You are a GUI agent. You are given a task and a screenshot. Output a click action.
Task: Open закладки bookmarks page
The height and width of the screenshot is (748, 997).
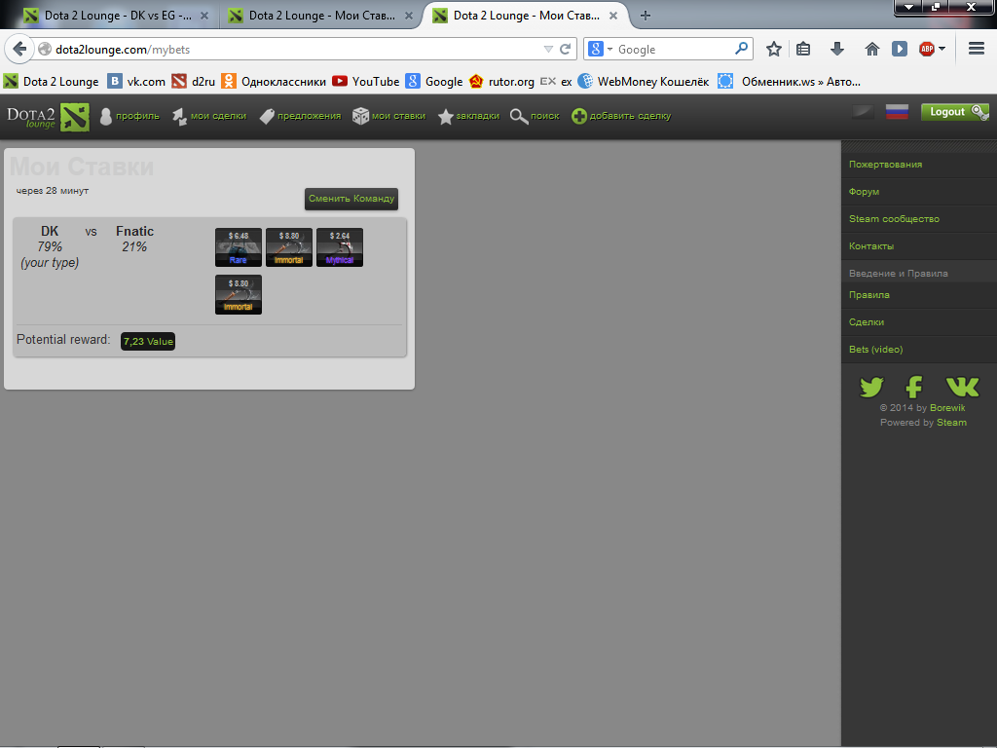point(468,116)
